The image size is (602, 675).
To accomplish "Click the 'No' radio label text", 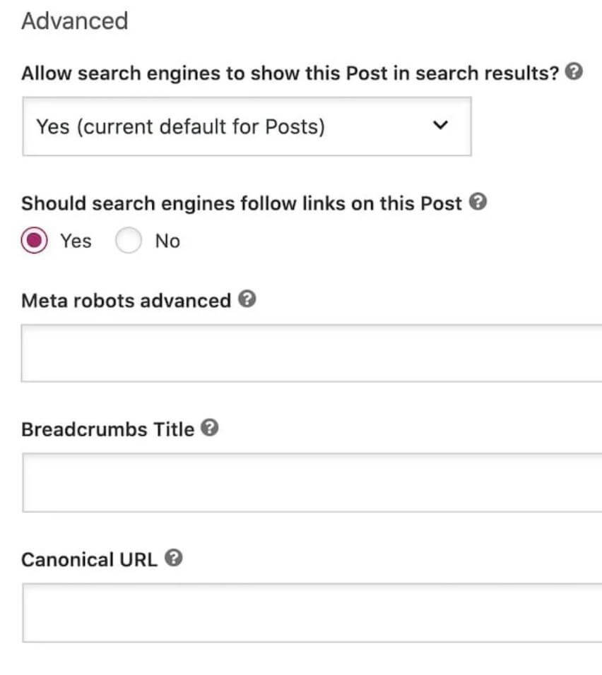I will (167, 241).
